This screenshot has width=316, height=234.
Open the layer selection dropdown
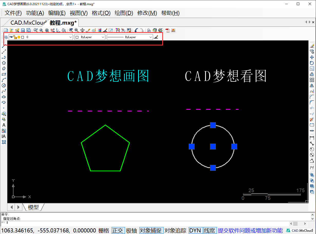[x=71, y=37]
